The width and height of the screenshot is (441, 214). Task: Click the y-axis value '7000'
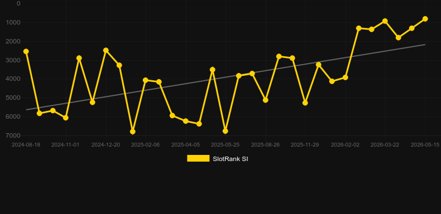13,135
